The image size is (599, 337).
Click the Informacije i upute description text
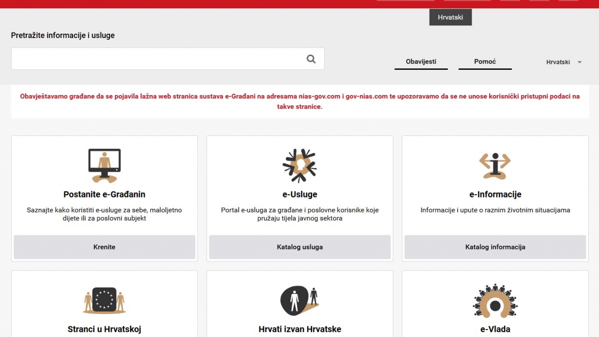[x=495, y=210]
